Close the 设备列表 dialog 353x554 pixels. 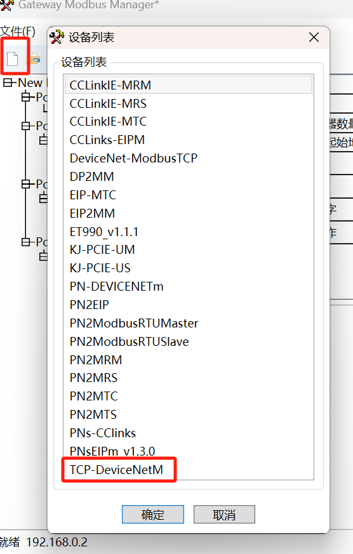[x=314, y=37]
